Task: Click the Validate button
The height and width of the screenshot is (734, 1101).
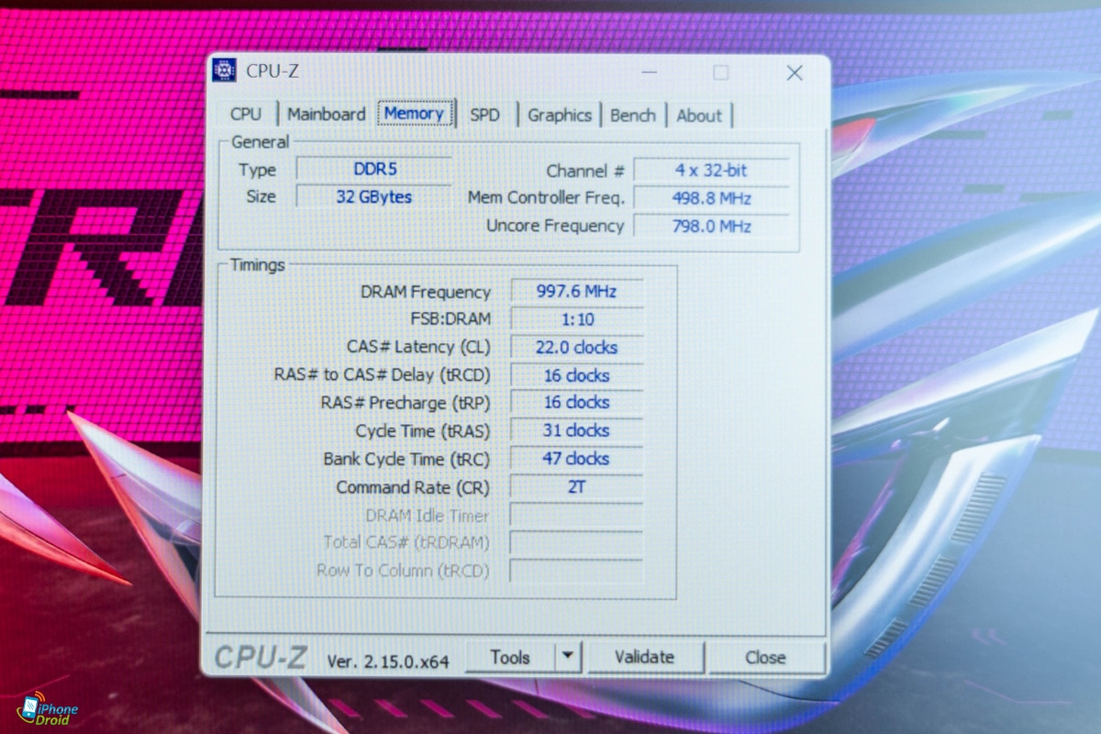Action: point(644,657)
